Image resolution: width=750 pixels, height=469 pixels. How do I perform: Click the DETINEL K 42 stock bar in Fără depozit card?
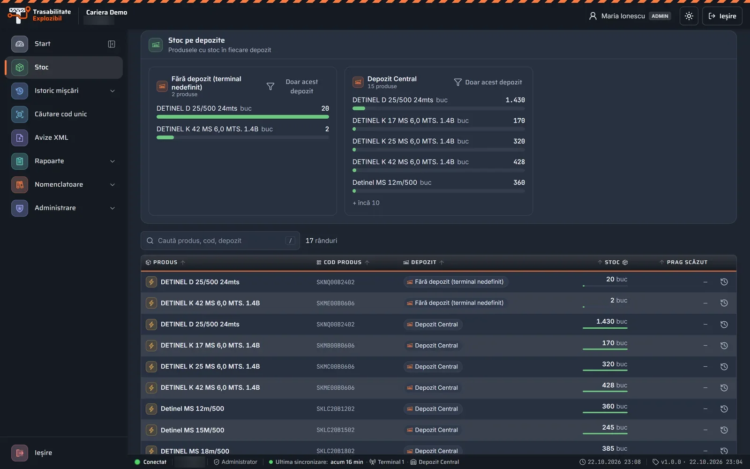pos(243,137)
